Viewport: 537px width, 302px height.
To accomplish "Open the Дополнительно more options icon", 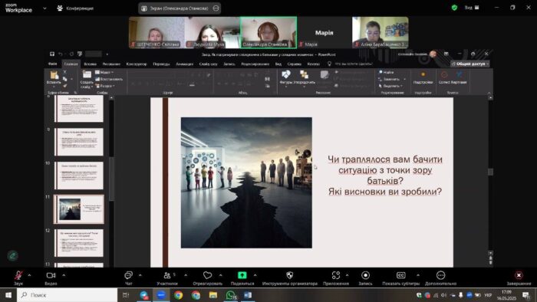I will 441,275.
